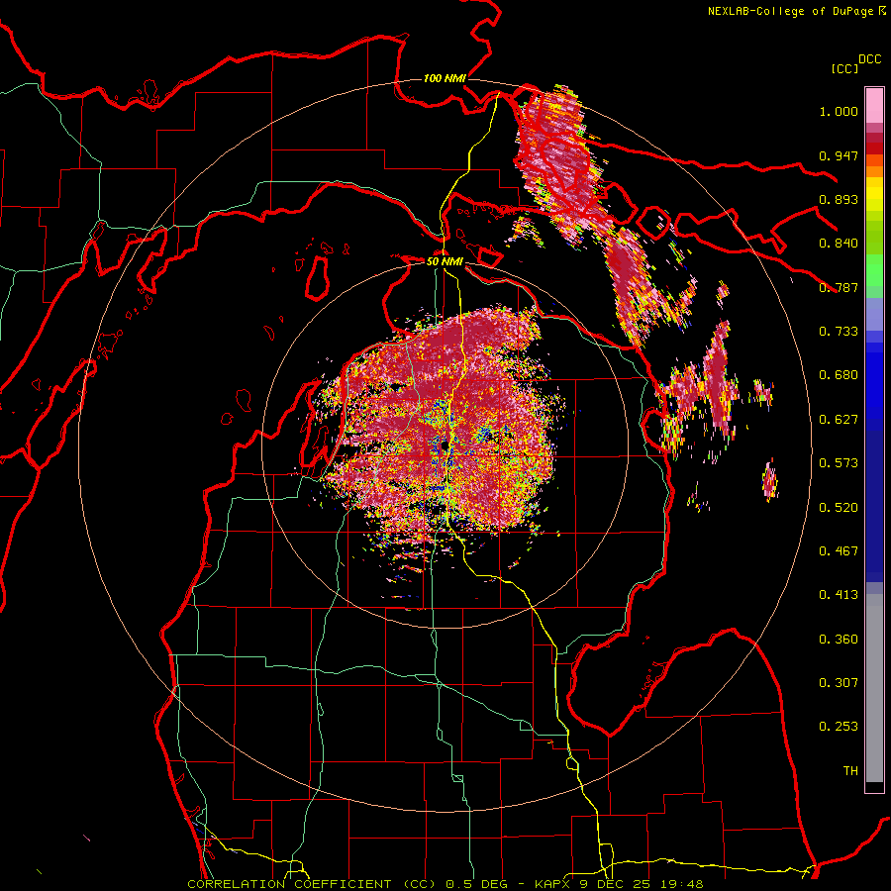The width and height of the screenshot is (891, 891).
Task: Click the gray low-value color bar segment
Action: click(874, 688)
